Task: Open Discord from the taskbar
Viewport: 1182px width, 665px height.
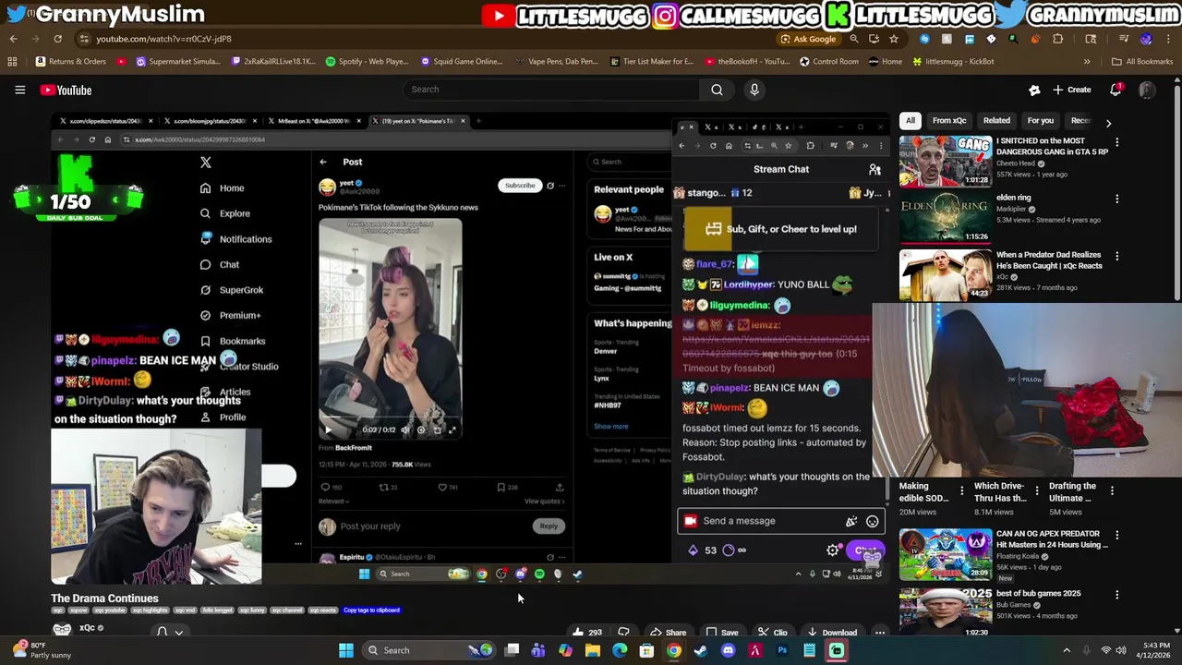Action: [x=728, y=650]
